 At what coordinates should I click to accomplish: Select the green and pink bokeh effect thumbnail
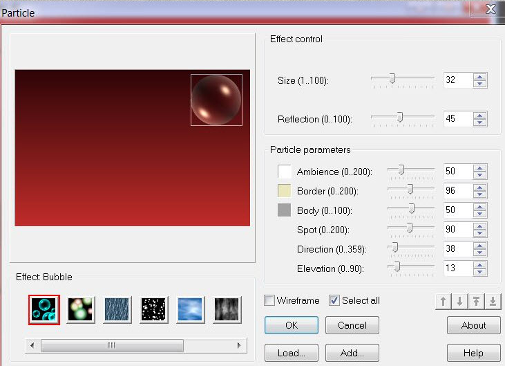[81, 309]
